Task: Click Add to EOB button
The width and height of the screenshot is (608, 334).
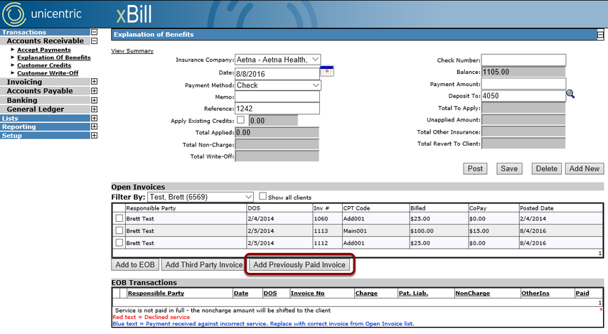Action: click(x=135, y=264)
